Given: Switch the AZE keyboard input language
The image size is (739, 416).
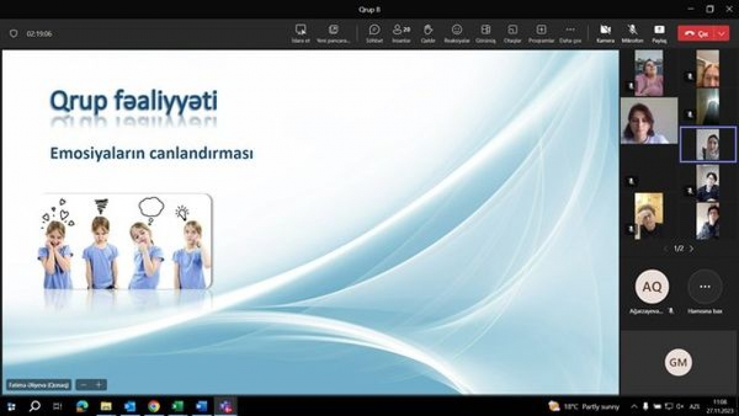Looking at the screenshot, I should click(x=695, y=406).
